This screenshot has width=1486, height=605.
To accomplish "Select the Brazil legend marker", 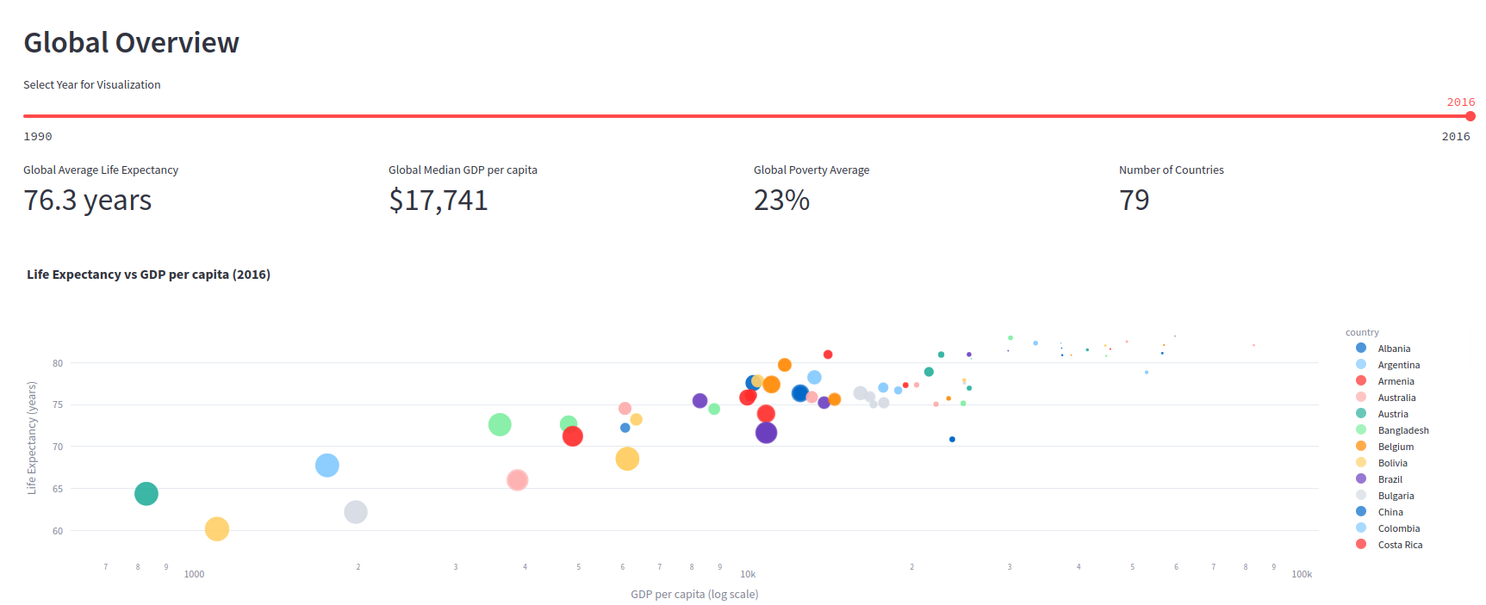I will pyautogui.click(x=1360, y=479).
